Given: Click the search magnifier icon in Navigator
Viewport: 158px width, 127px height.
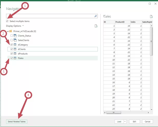Looking at the screenshot, I should (x=96, y=16).
